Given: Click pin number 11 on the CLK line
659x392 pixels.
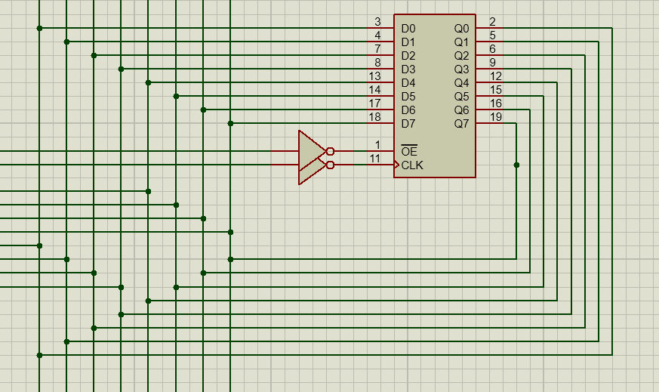Looking at the screenshot, I should [374, 158].
